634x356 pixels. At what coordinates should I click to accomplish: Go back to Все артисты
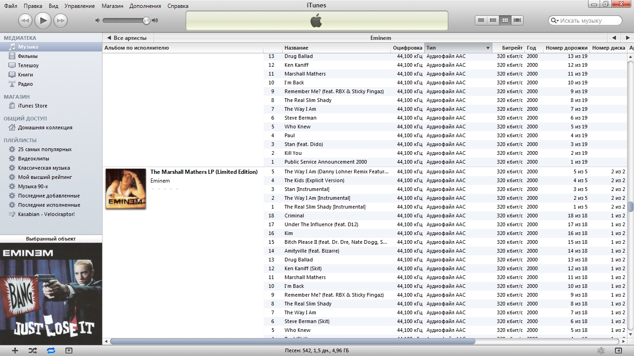pos(127,38)
